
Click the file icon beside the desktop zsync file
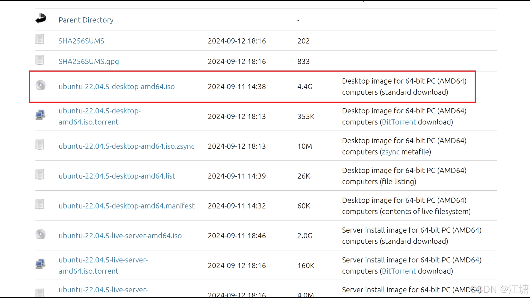(40, 145)
